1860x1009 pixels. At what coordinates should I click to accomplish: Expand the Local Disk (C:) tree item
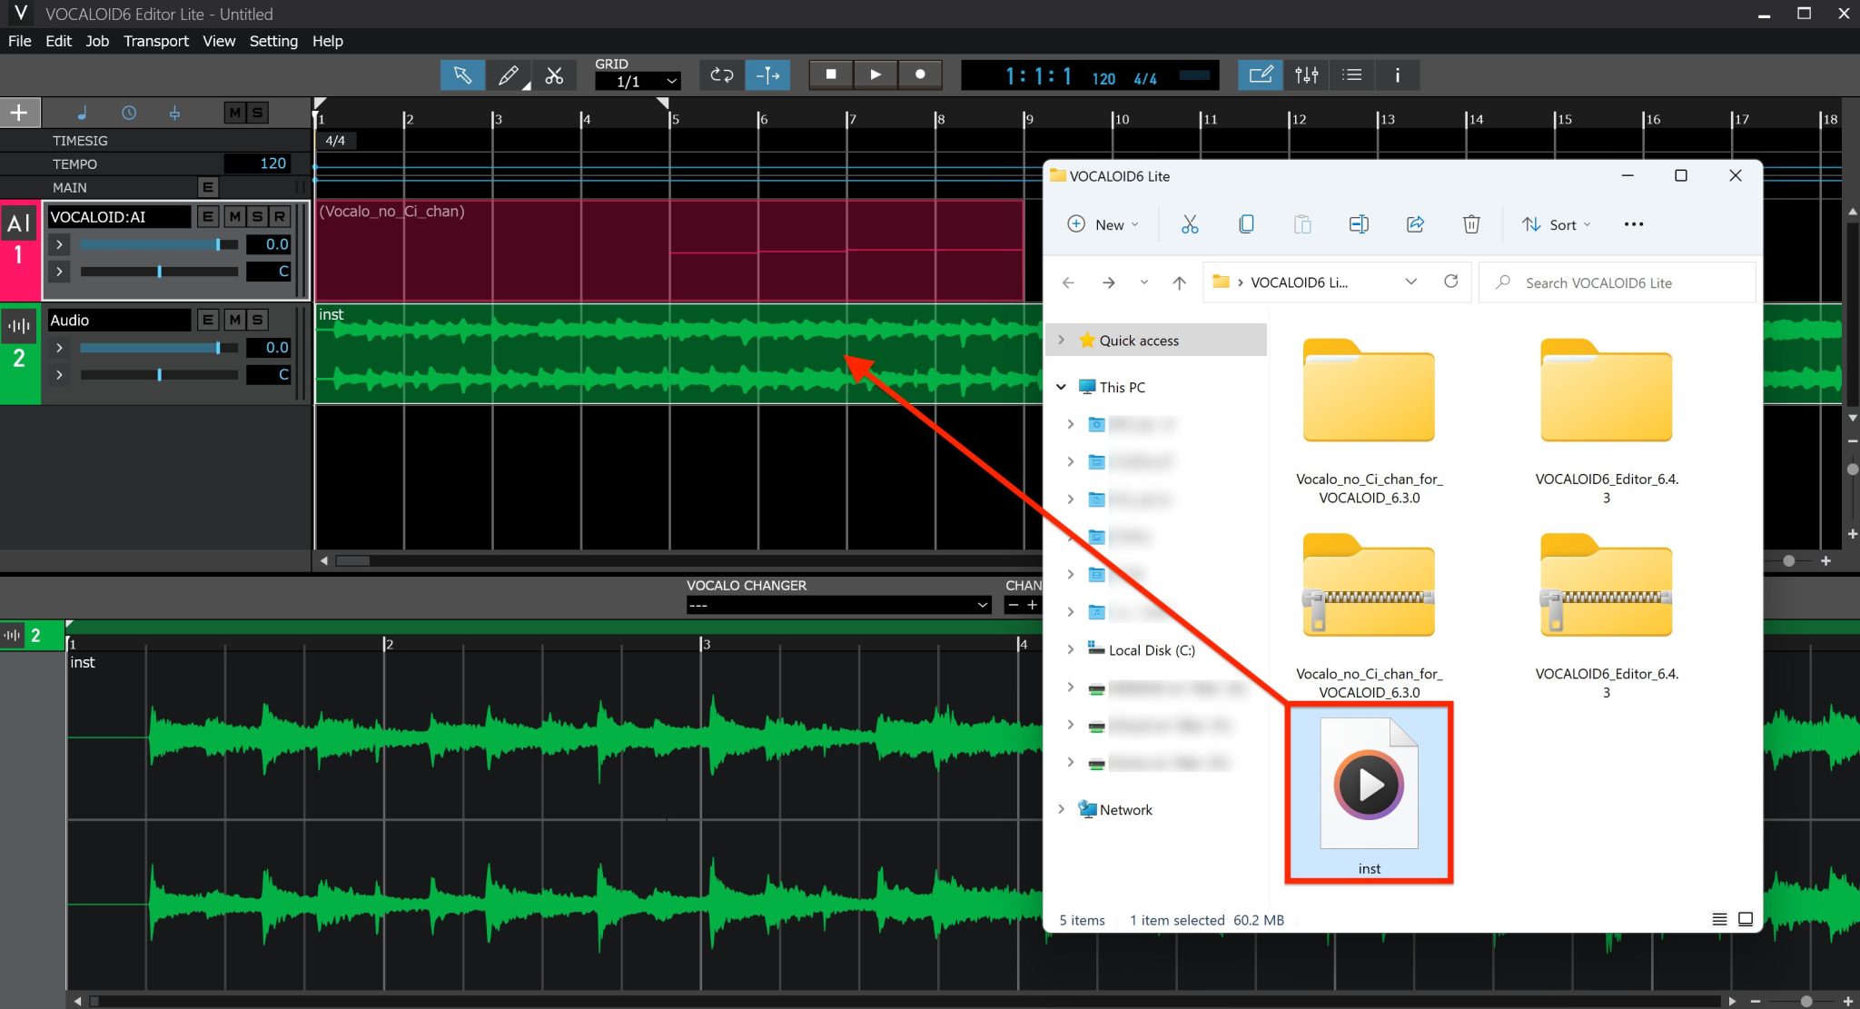[1070, 649]
